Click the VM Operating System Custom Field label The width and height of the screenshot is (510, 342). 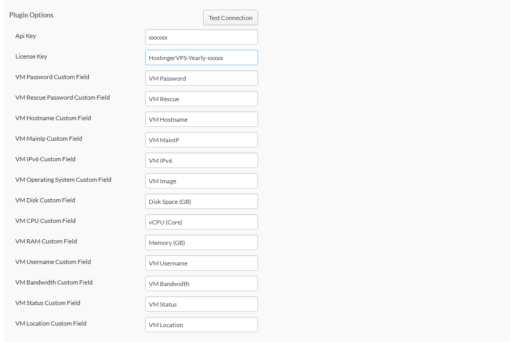click(x=64, y=179)
